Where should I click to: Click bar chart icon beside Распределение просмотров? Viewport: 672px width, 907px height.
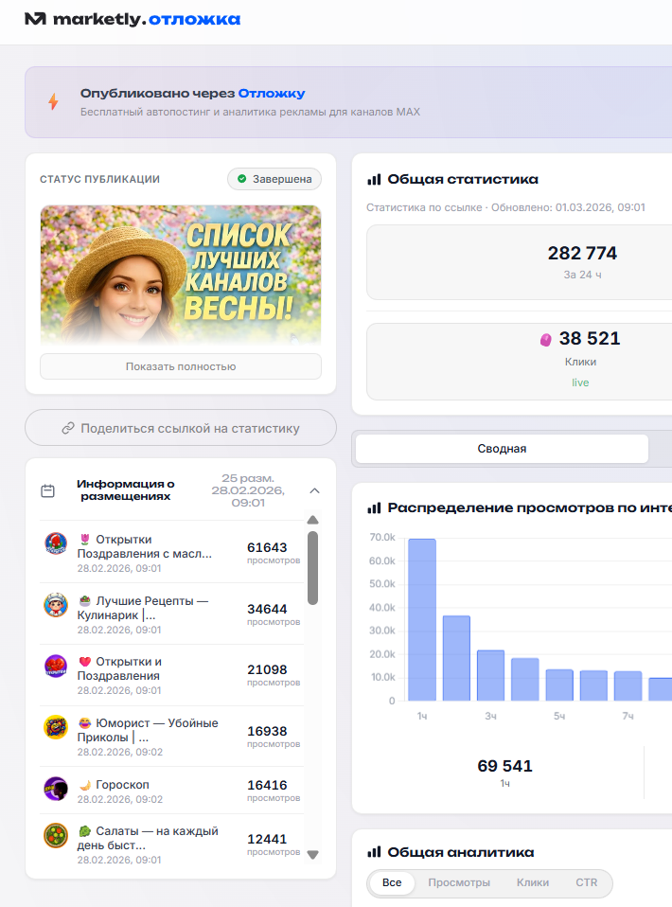374,507
